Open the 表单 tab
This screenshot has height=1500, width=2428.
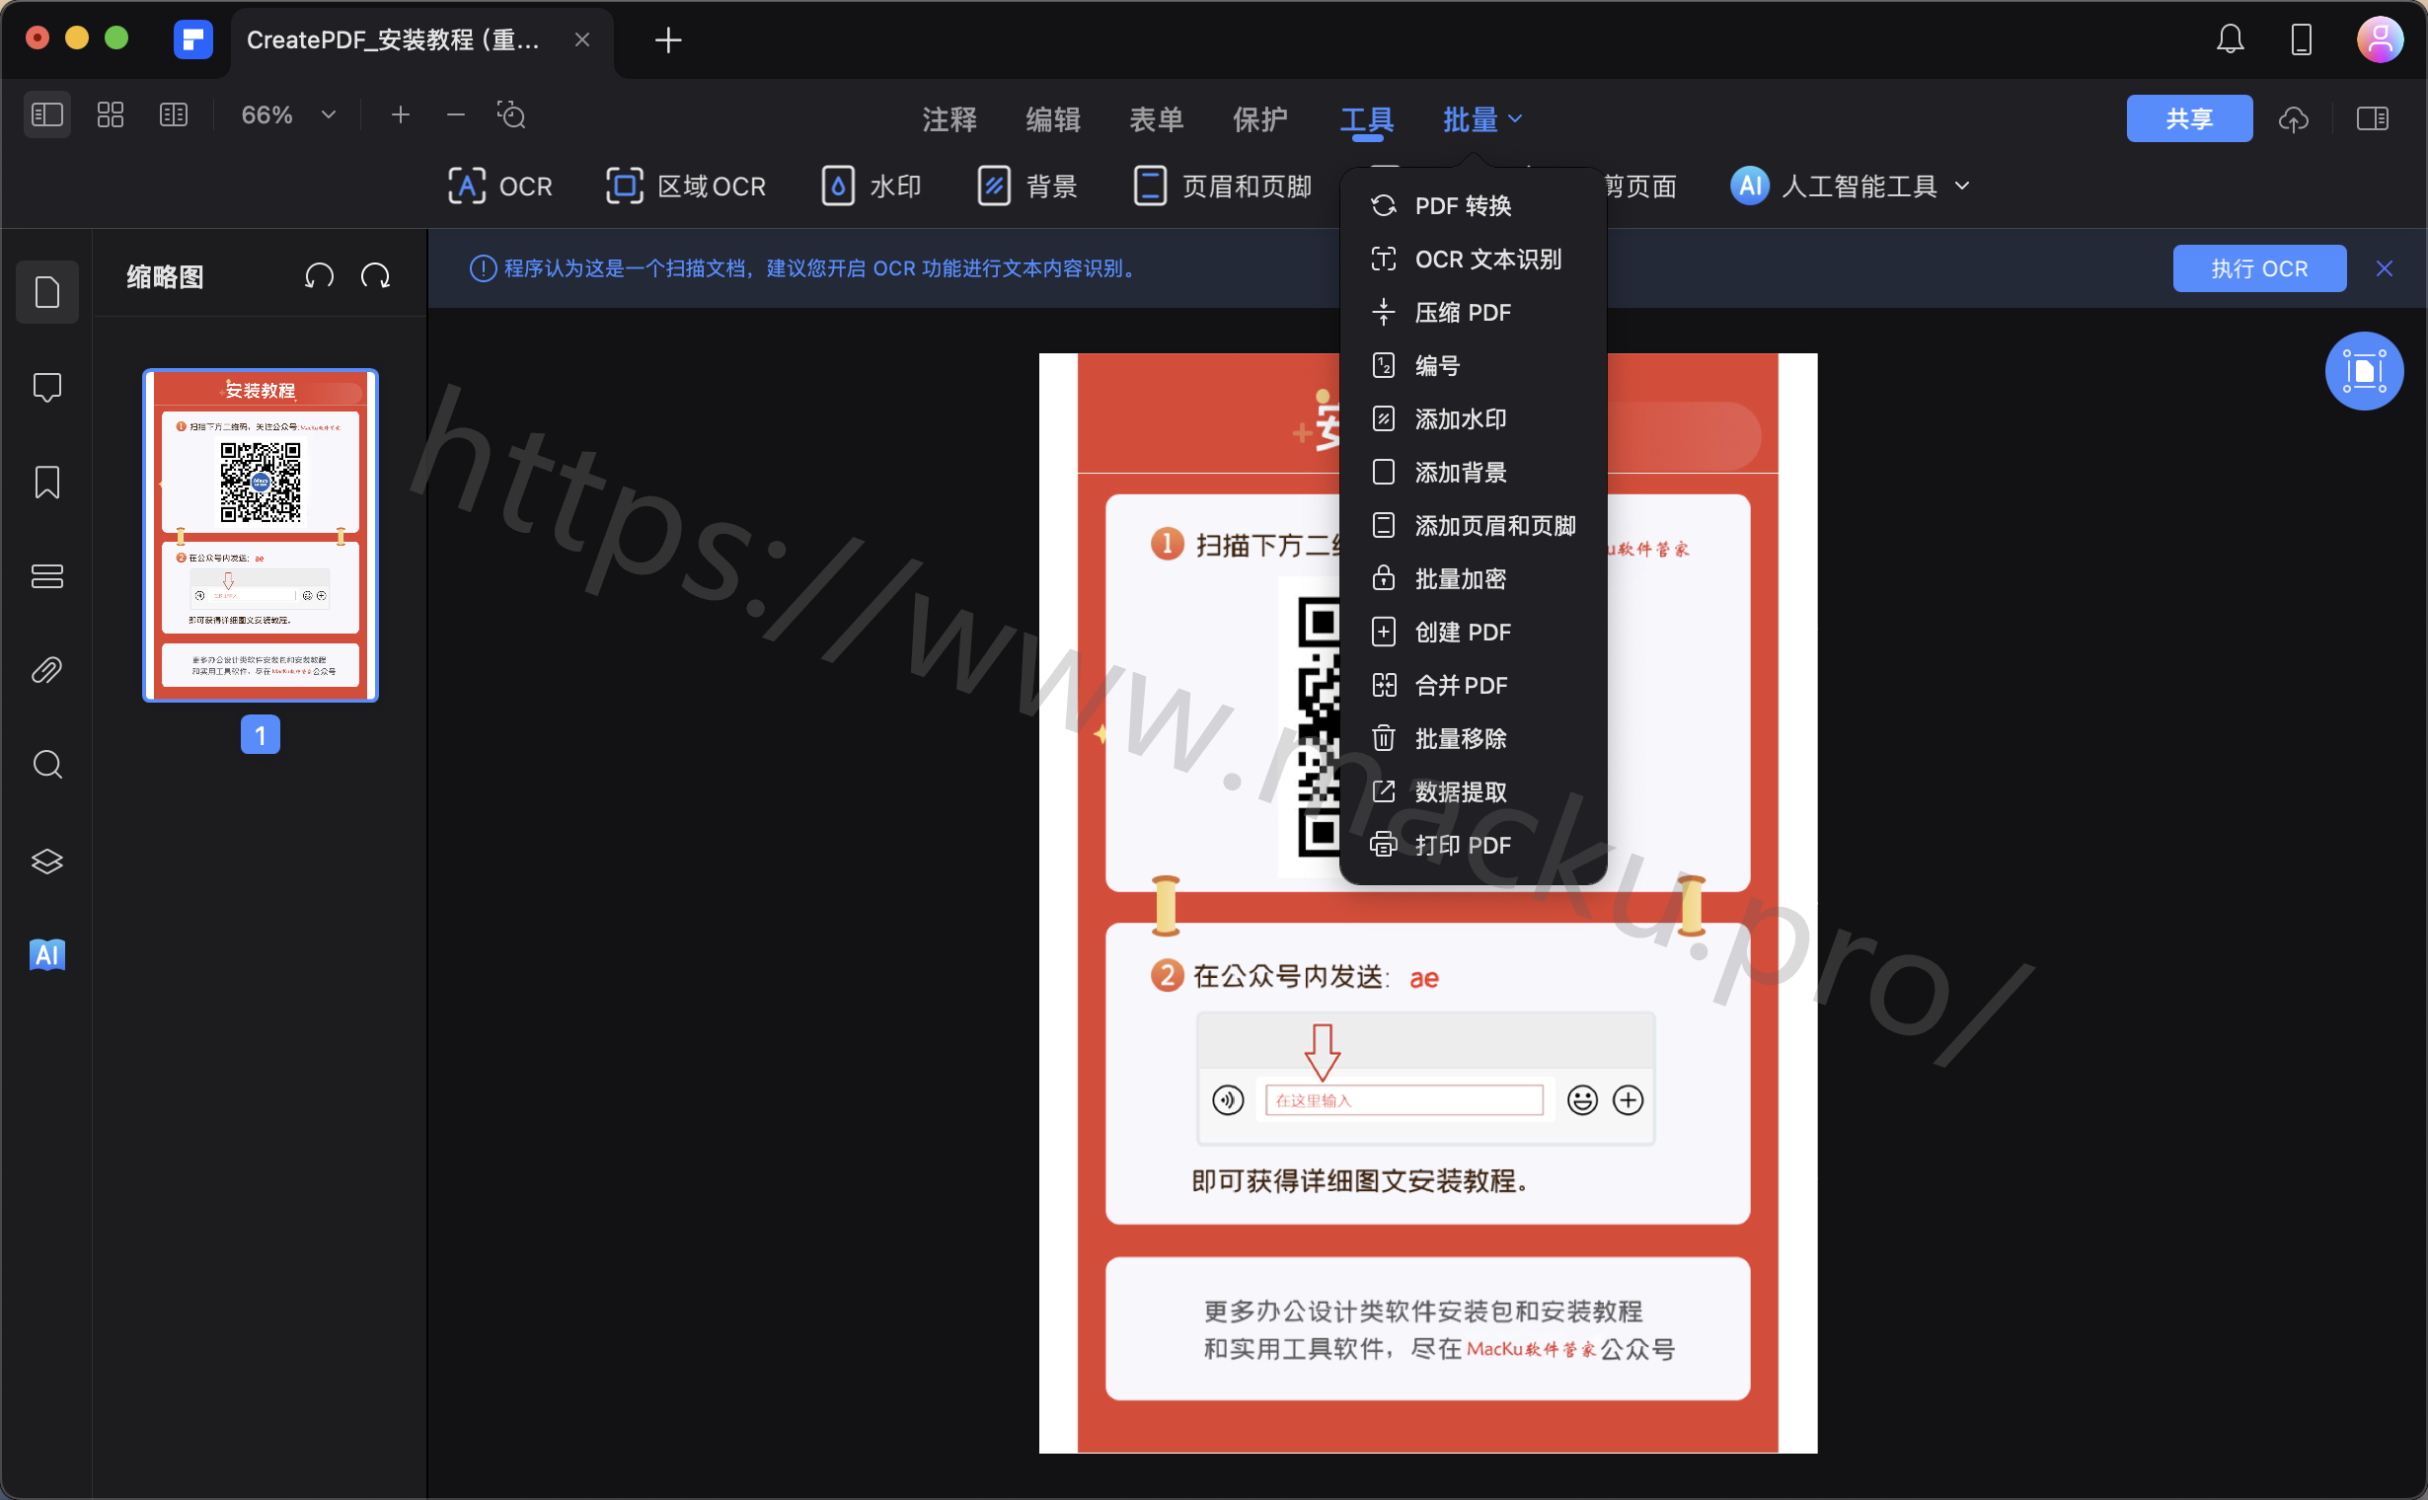(x=1156, y=119)
